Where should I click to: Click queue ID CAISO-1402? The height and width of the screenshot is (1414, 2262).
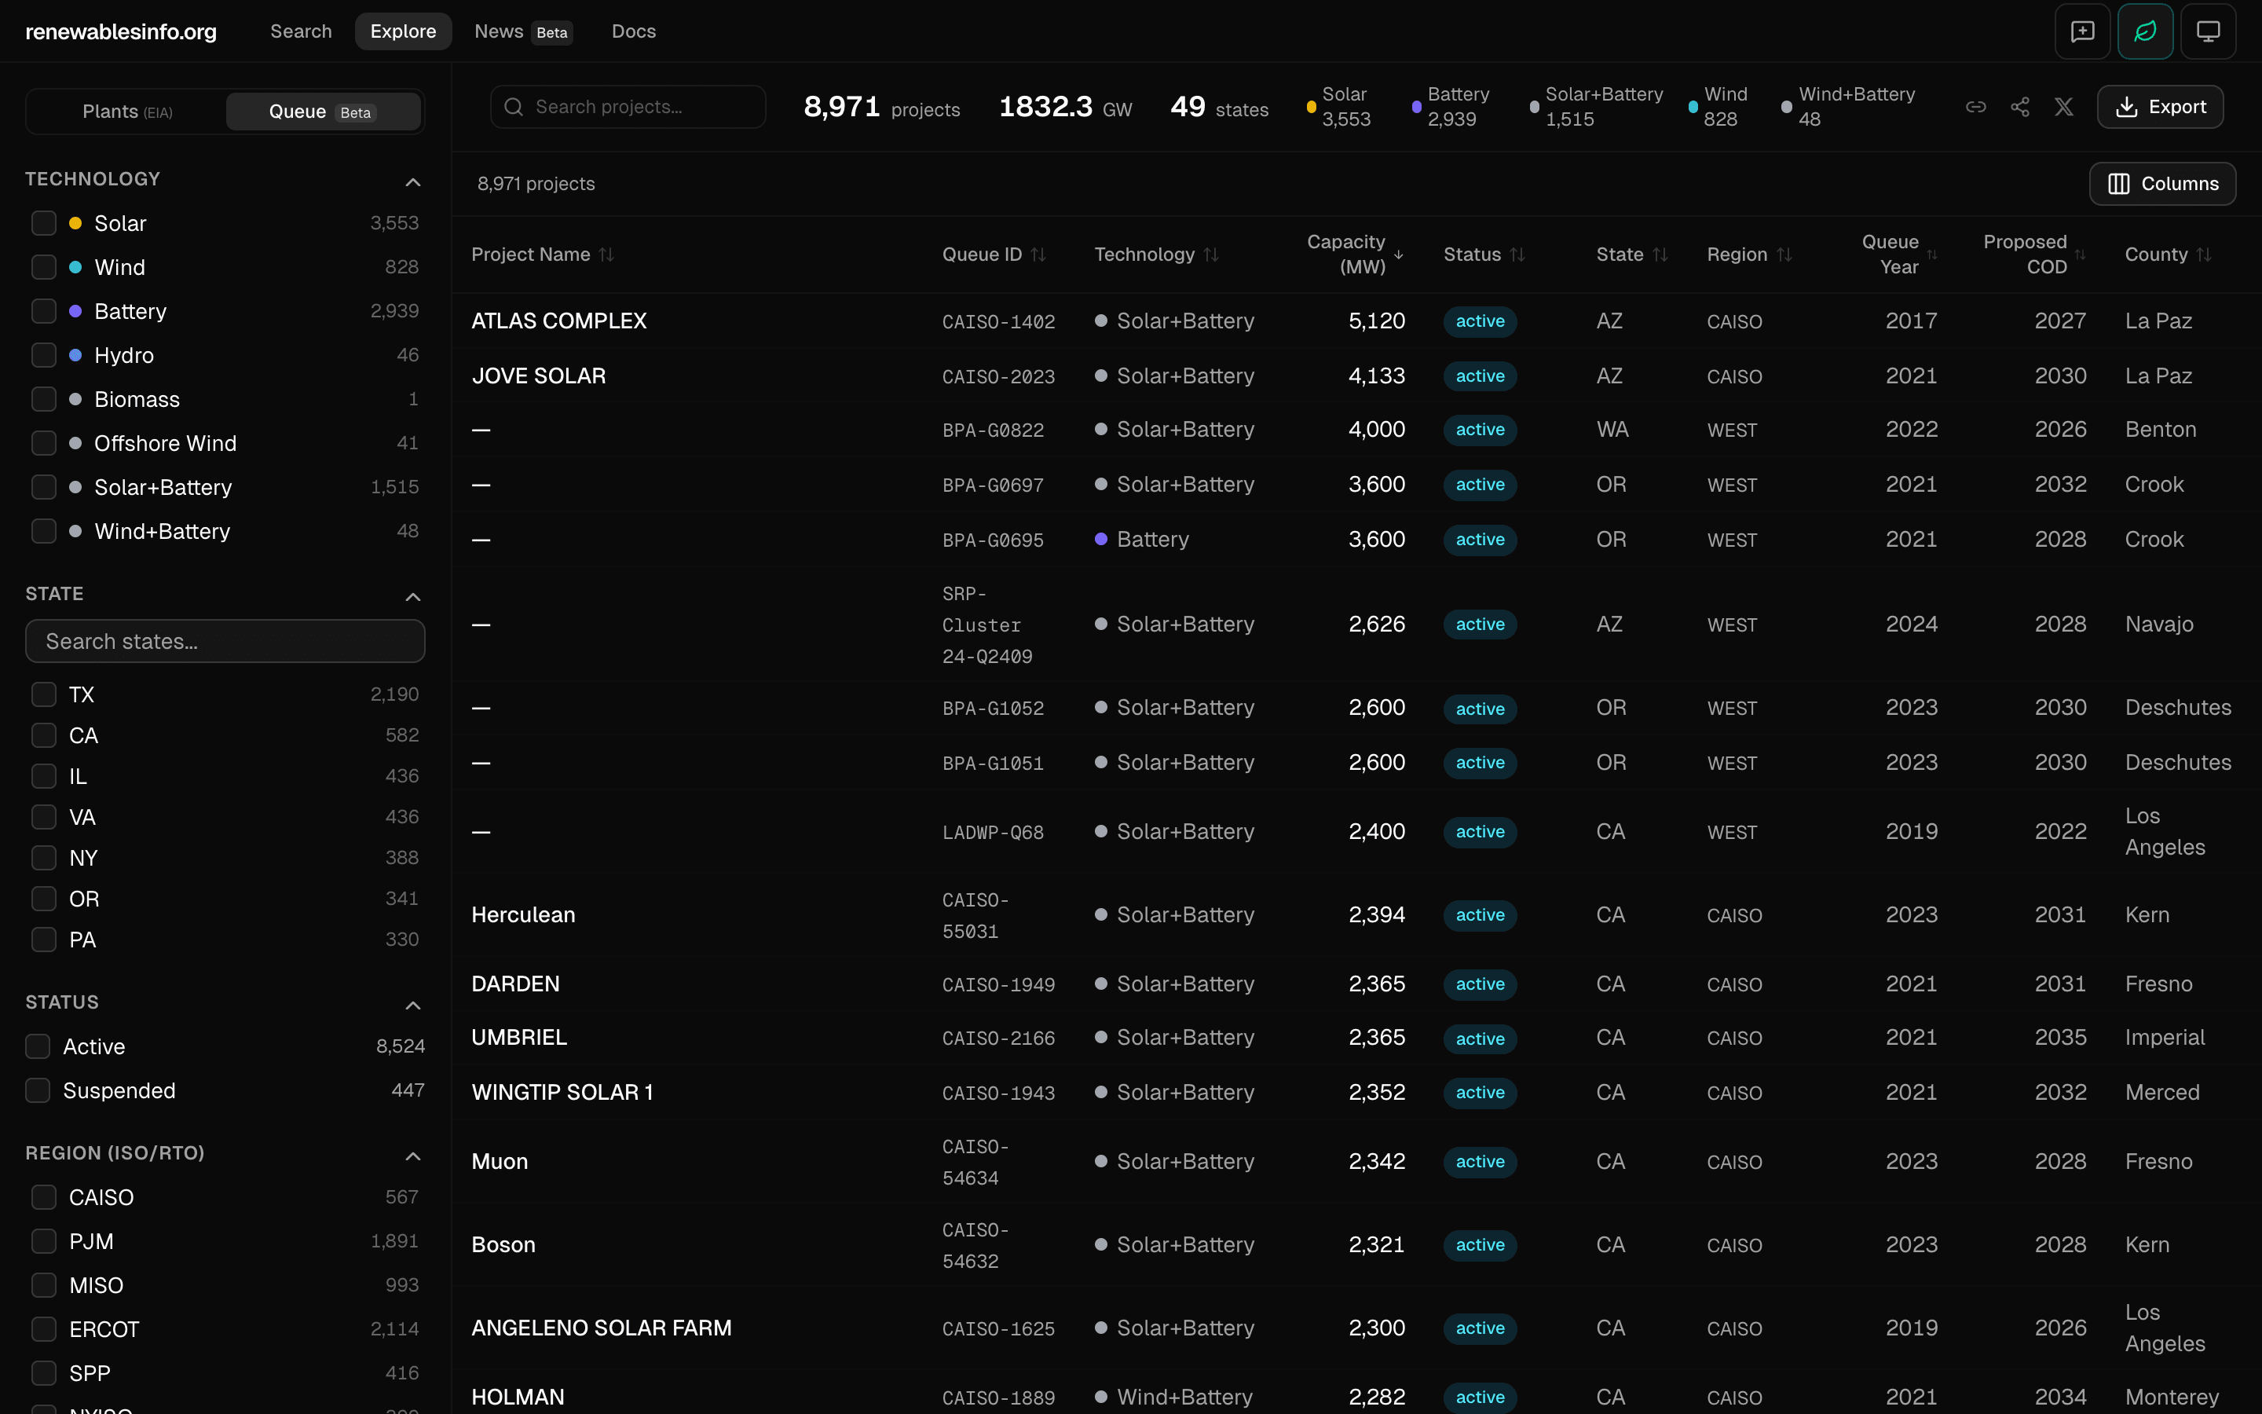(x=998, y=322)
